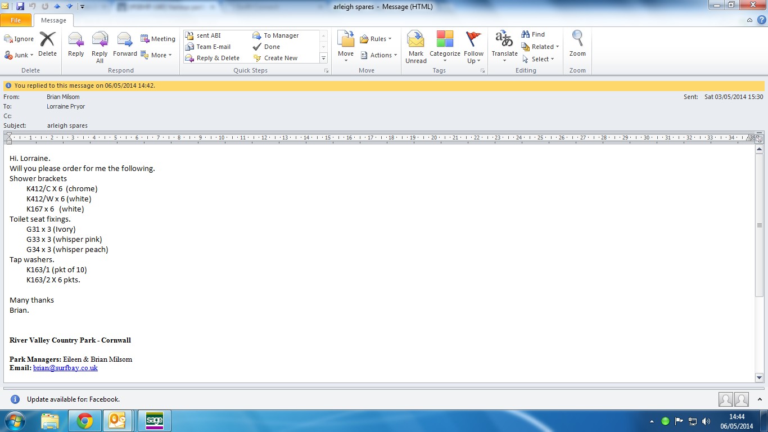
Task: Click the Ignore button
Action: [19, 39]
